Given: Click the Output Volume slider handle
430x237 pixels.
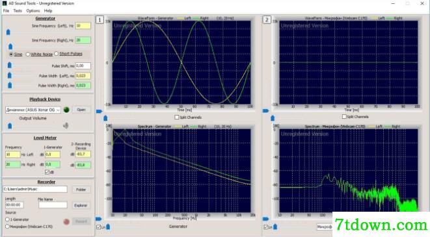Looking at the screenshot, I should pos(10,125).
